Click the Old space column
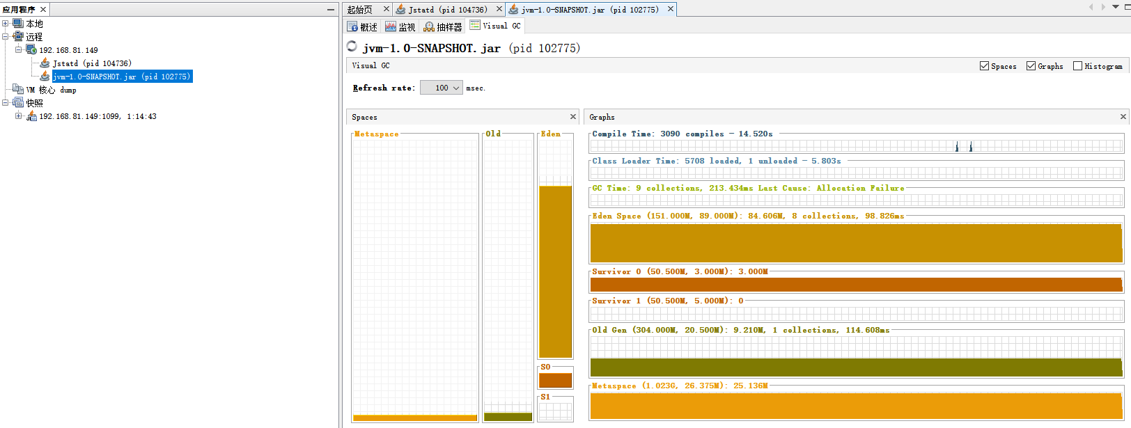The height and width of the screenshot is (428, 1131). click(x=508, y=278)
